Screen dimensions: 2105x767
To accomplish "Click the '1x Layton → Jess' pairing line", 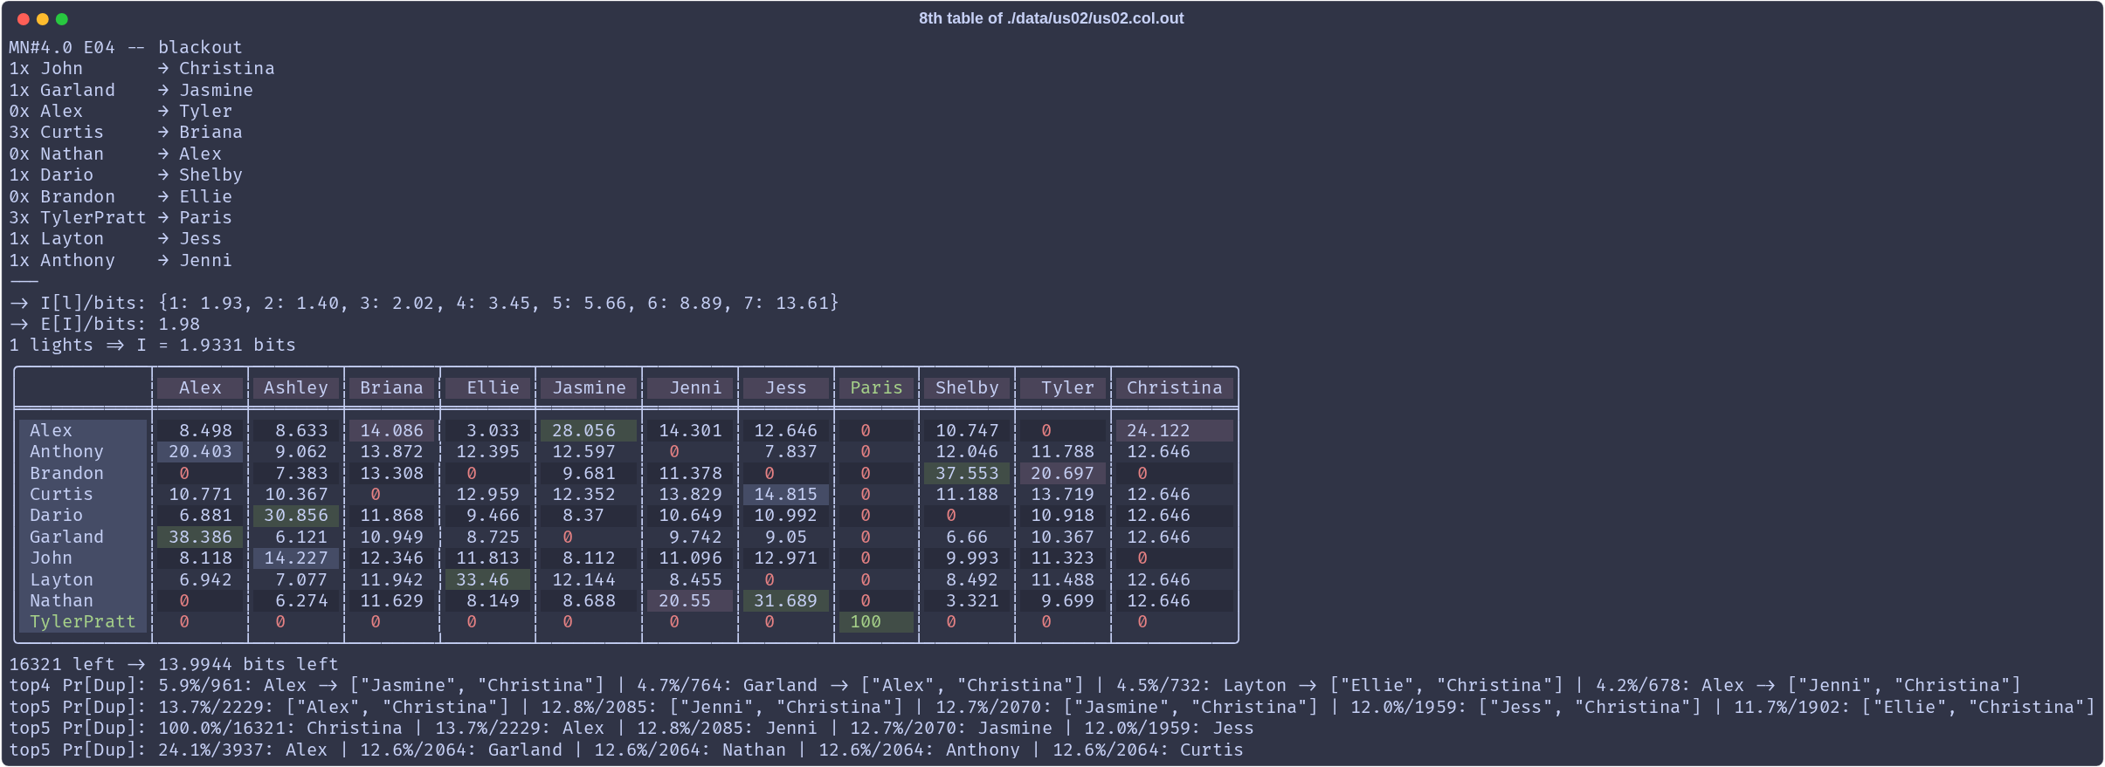I will click(115, 238).
